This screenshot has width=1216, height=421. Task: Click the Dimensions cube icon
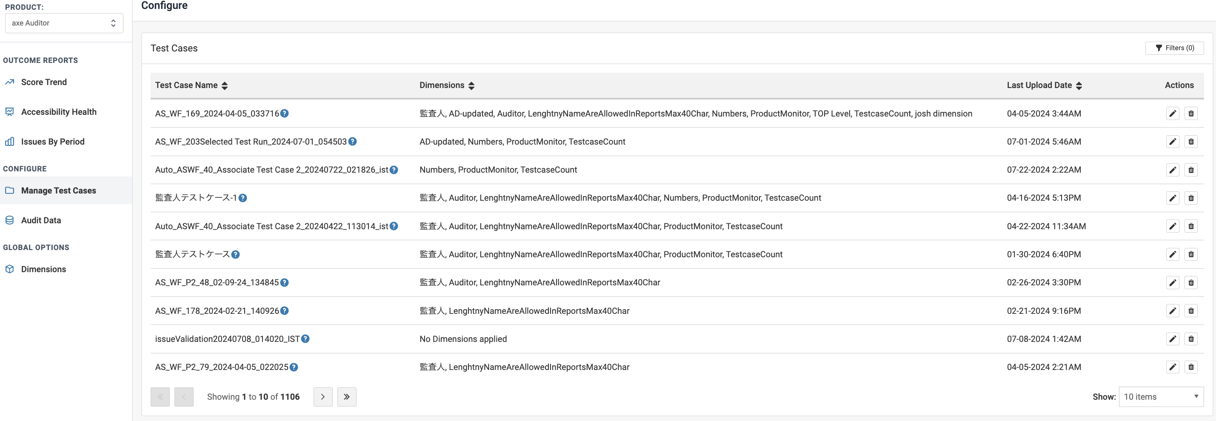pos(10,269)
